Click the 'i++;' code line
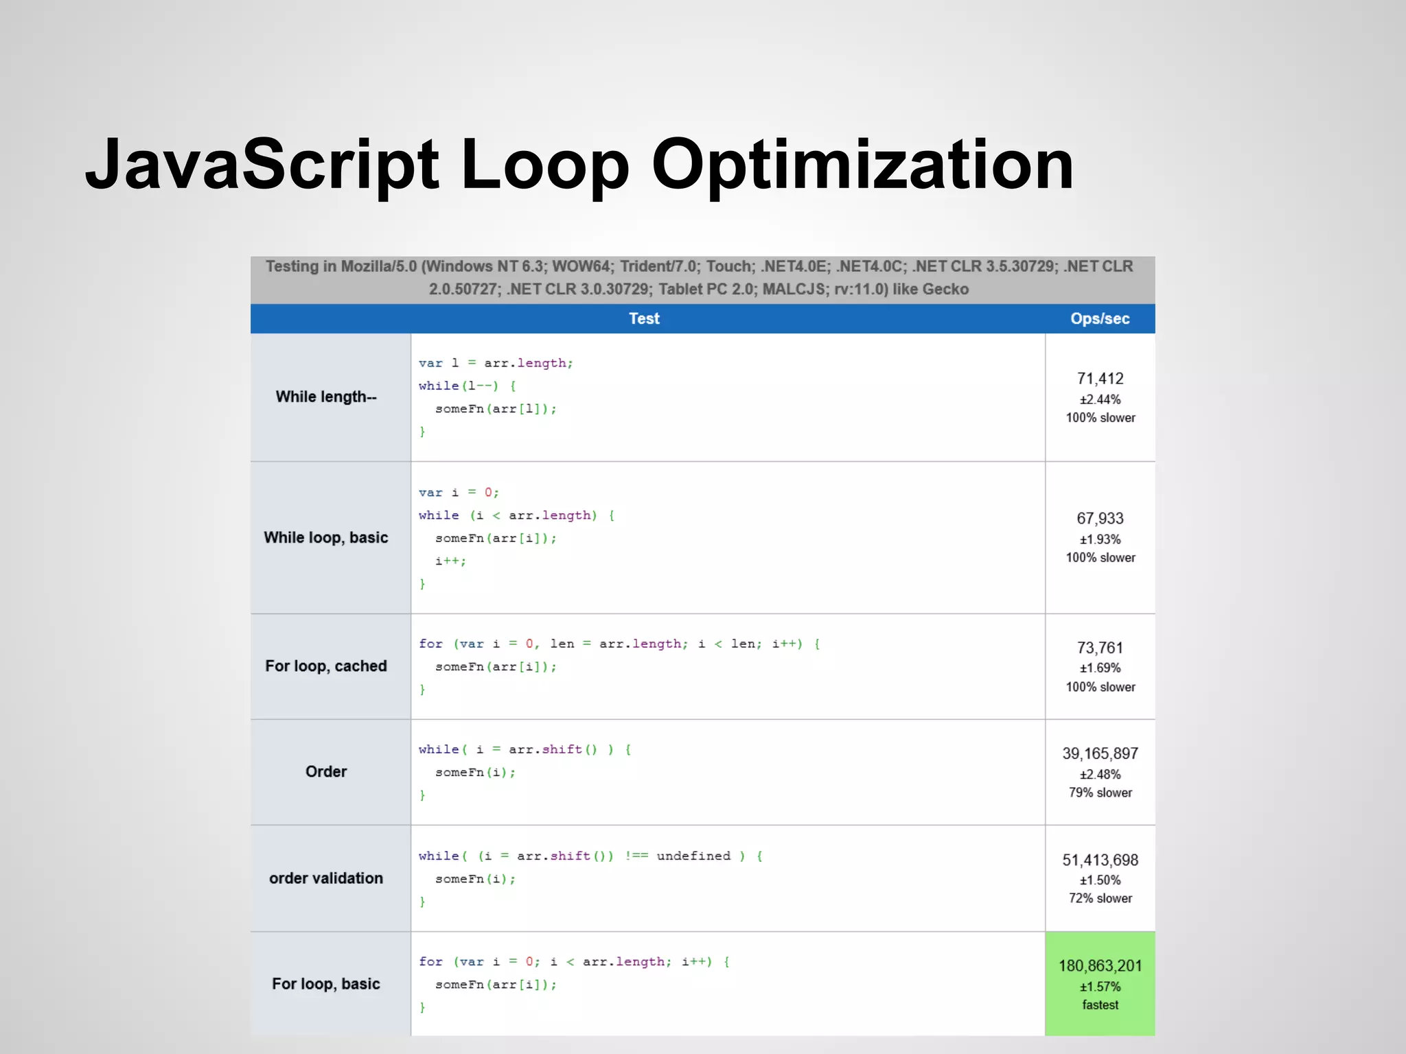The width and height of the screenshot is (1406, 1054). 450,561
